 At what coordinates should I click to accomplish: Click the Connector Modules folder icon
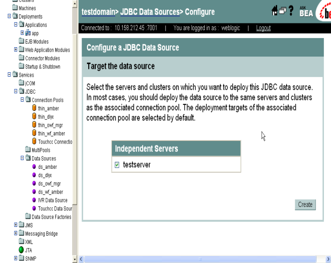[x=21, y=57]
